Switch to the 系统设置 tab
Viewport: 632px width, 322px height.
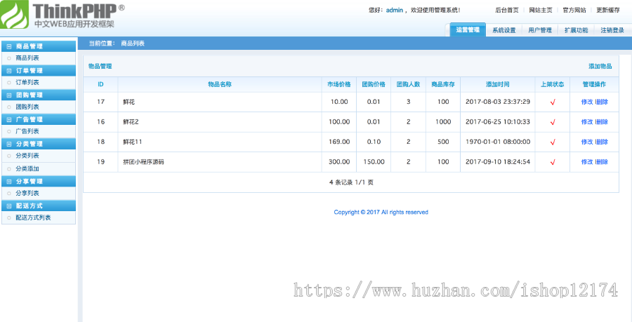(503, 30)
